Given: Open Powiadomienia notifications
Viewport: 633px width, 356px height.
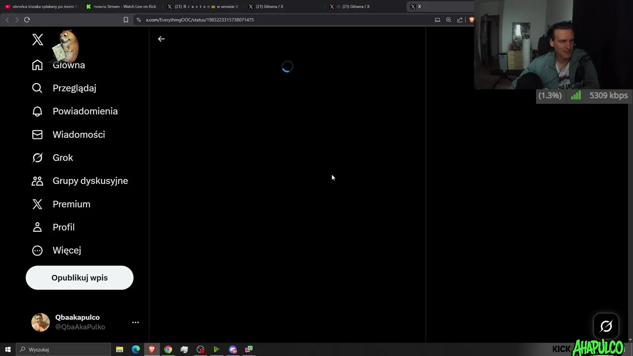Looking at the screenshot, I should (x=75, y=111).
